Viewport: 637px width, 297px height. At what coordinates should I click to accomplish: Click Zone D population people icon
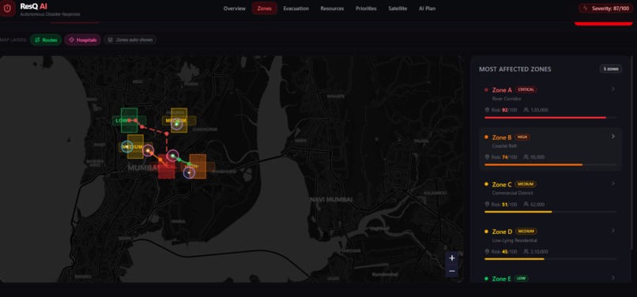(x=526, y=251)
